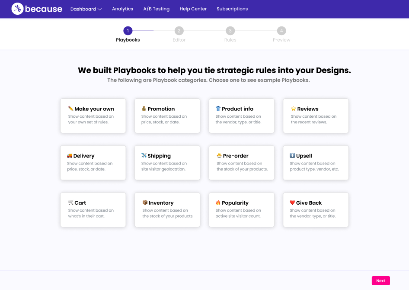This screenshot has height=290, width=409.
Task: Choose the Upsell playbook title
Action: [304, 156]
